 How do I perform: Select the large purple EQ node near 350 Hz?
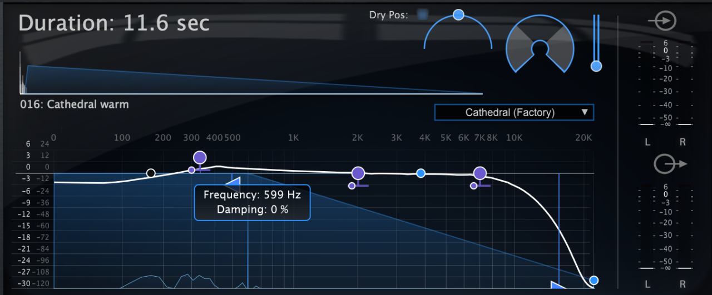(200, 158)
